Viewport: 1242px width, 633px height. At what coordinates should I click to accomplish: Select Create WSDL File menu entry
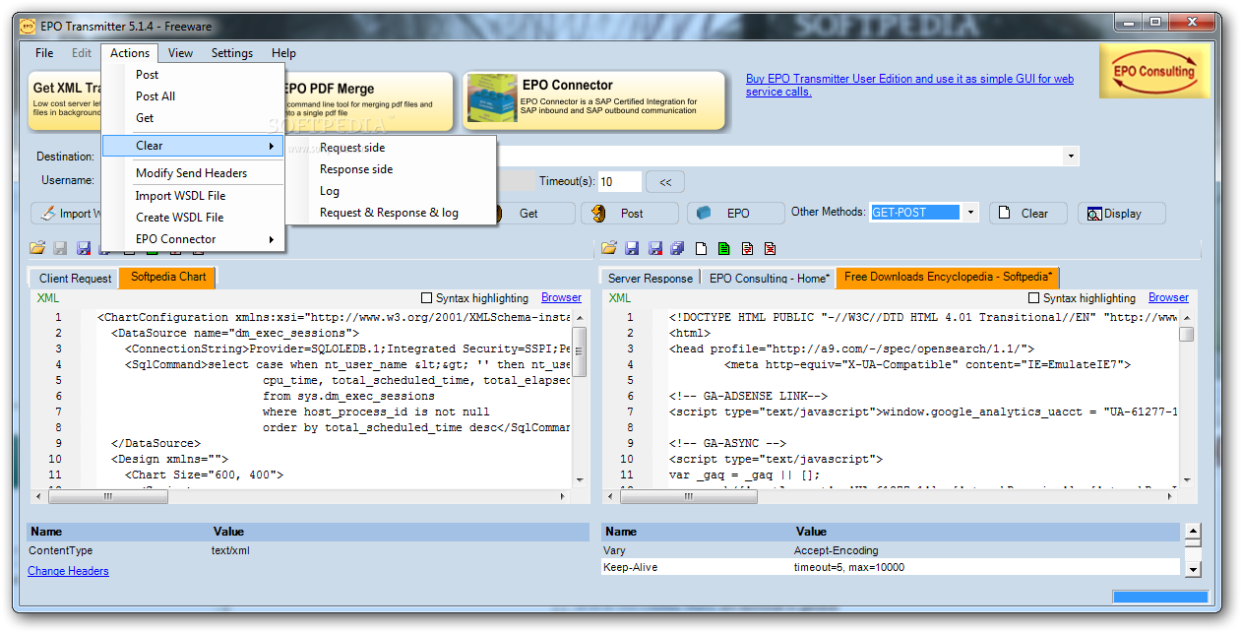tap(193, 217)
